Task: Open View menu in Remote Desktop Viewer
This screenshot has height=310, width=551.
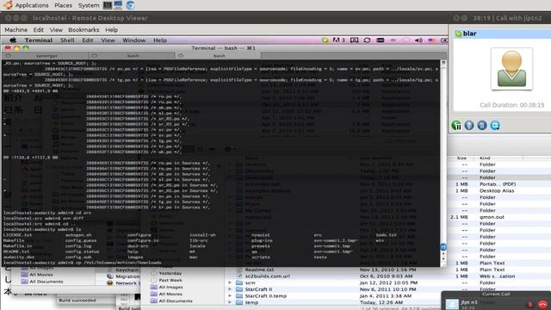Action: pyautogui.click(x=56, y=30)
